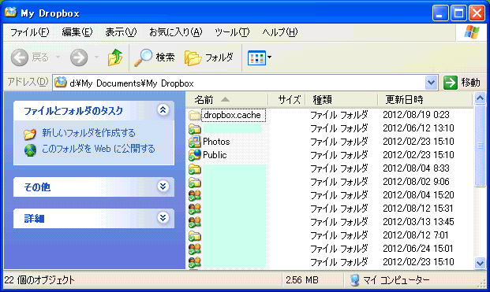Viewport: 490px width, 292px height.
Task: Open the ヘルプ(H) menu
Action: 279,32
